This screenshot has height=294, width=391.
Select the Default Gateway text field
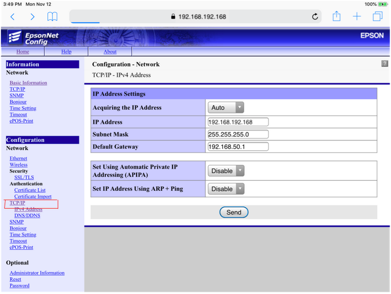(x=238, y=147)
